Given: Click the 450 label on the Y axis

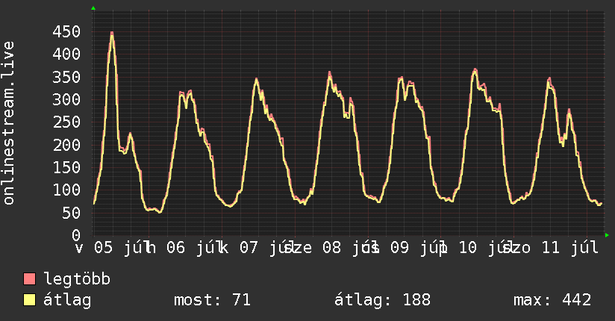Looking at the screenshot, I should point(66,31).
